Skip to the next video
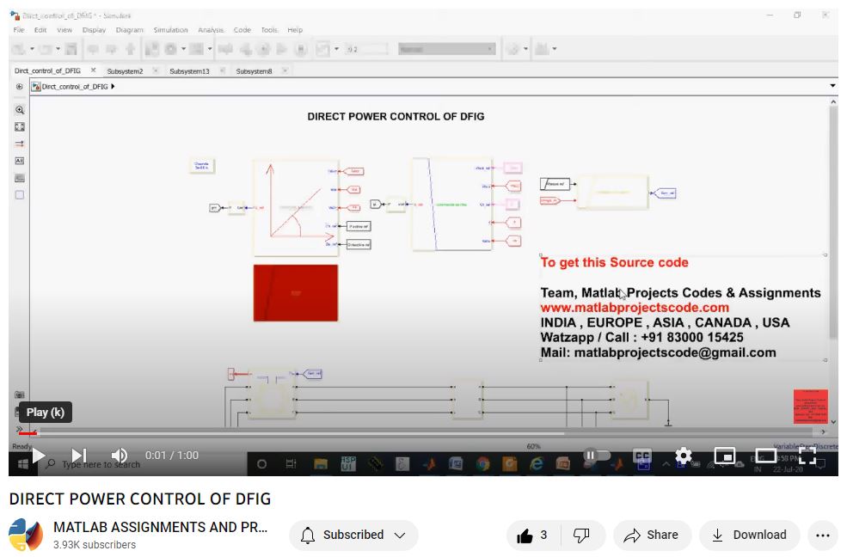 click(x=79, y=456)
